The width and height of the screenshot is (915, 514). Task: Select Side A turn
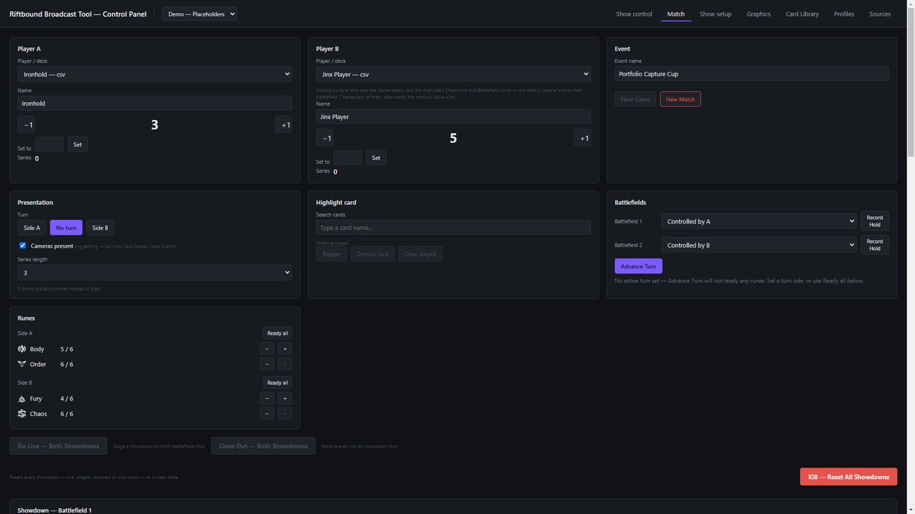[31, 228]
